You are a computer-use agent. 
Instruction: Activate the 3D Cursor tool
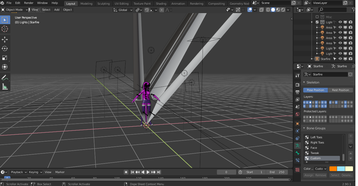[5, 29]
